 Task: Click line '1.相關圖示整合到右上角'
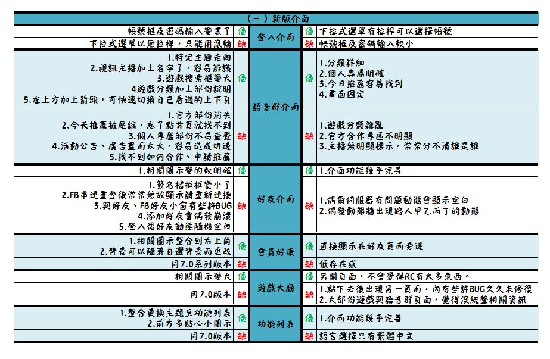click(x=181, y=241)
